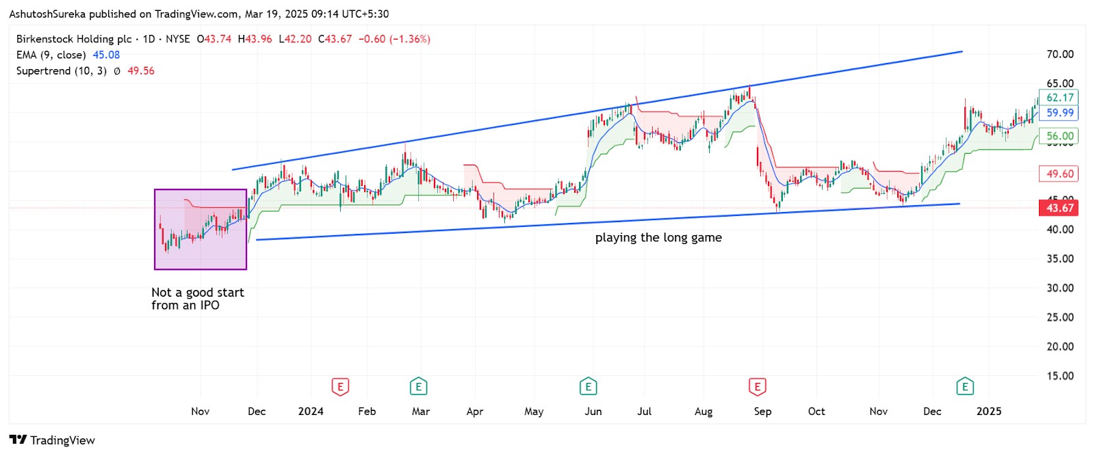Click the 70.00 price axis label
Image resolution: width=1095 pixels, height=456 pixels.
point(1060,54)
